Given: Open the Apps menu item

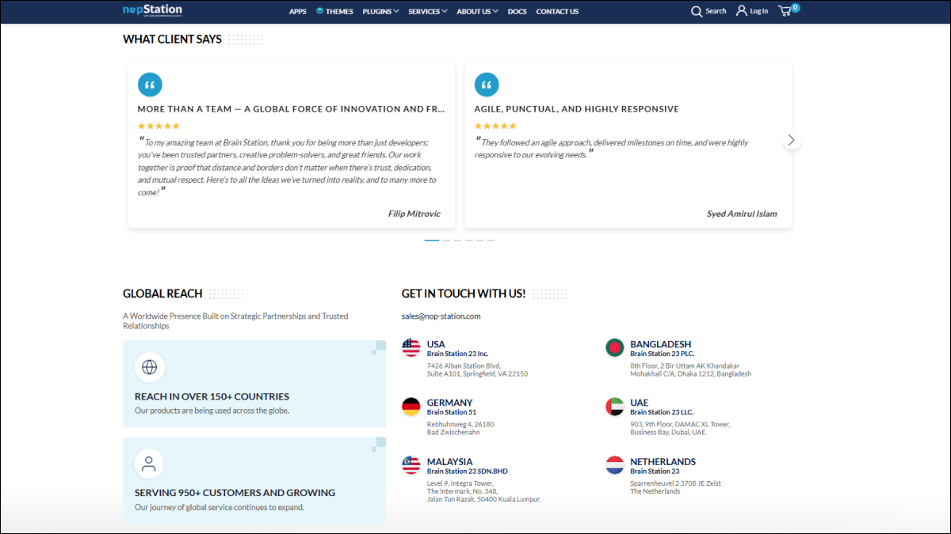Looking at the screenshot, I should point(298,11).
